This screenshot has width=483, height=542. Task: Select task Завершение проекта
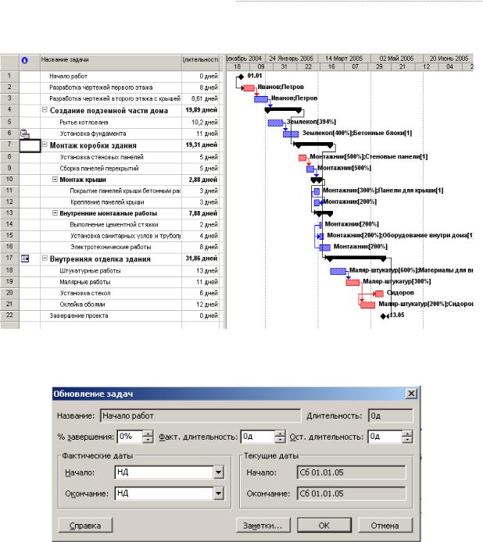[78, 316]
